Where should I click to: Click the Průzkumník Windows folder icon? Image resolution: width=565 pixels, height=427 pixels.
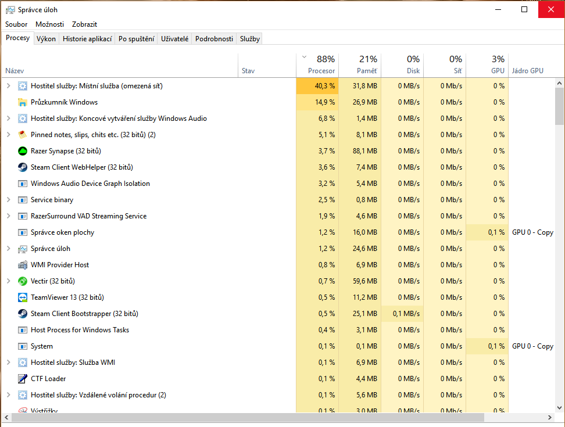coord(23,102)
